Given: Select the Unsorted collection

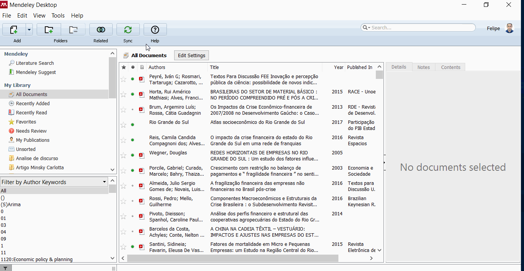Looking at the screenshot, I should (x=26, y=149).
